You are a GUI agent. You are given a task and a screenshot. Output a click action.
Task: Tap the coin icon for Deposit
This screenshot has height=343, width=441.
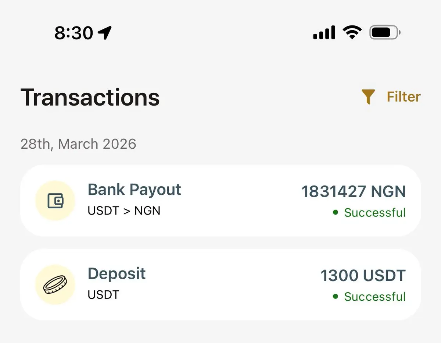pyautogui.click(x=55, y=285)
